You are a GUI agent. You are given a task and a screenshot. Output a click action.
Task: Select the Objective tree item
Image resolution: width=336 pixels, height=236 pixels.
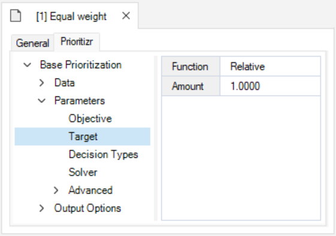coord(90,119)
